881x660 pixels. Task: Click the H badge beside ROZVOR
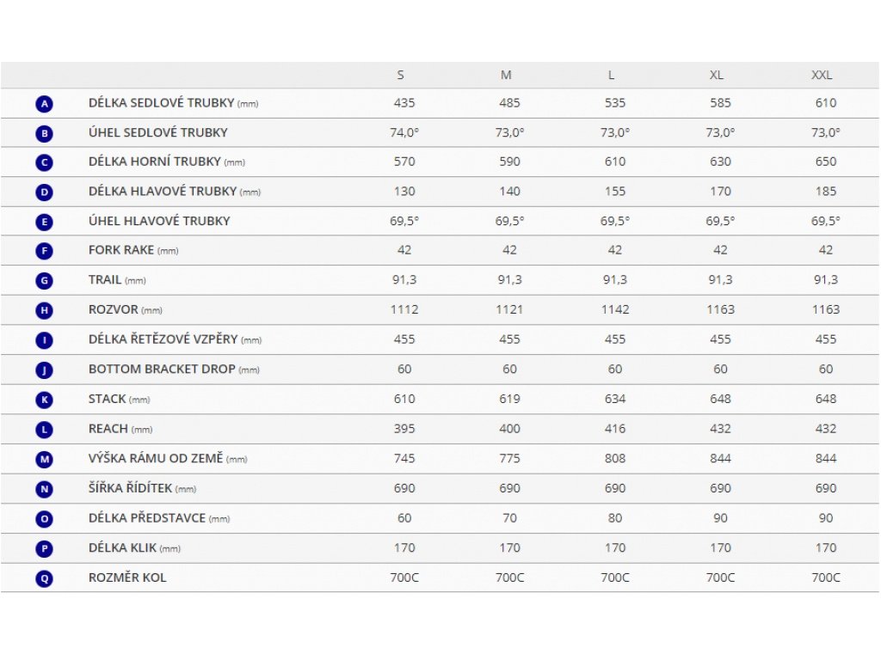[45, 310]
